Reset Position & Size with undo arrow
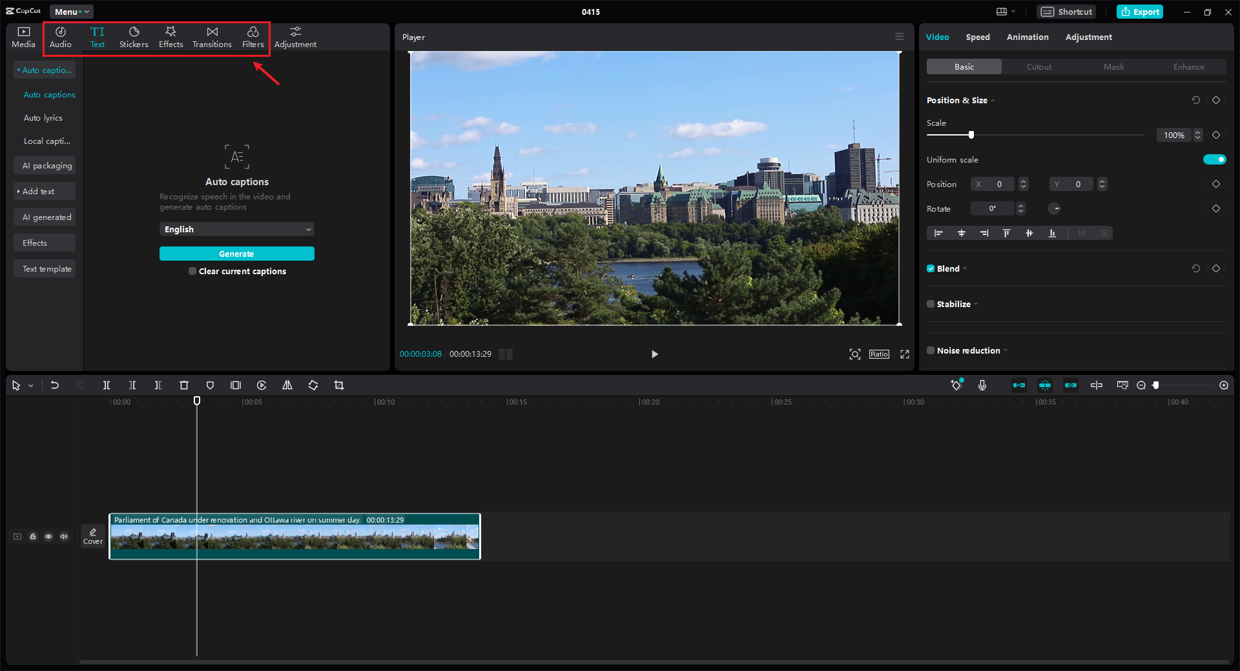The height and width of the screenshot is (671, 1240). coord(1196,100)
